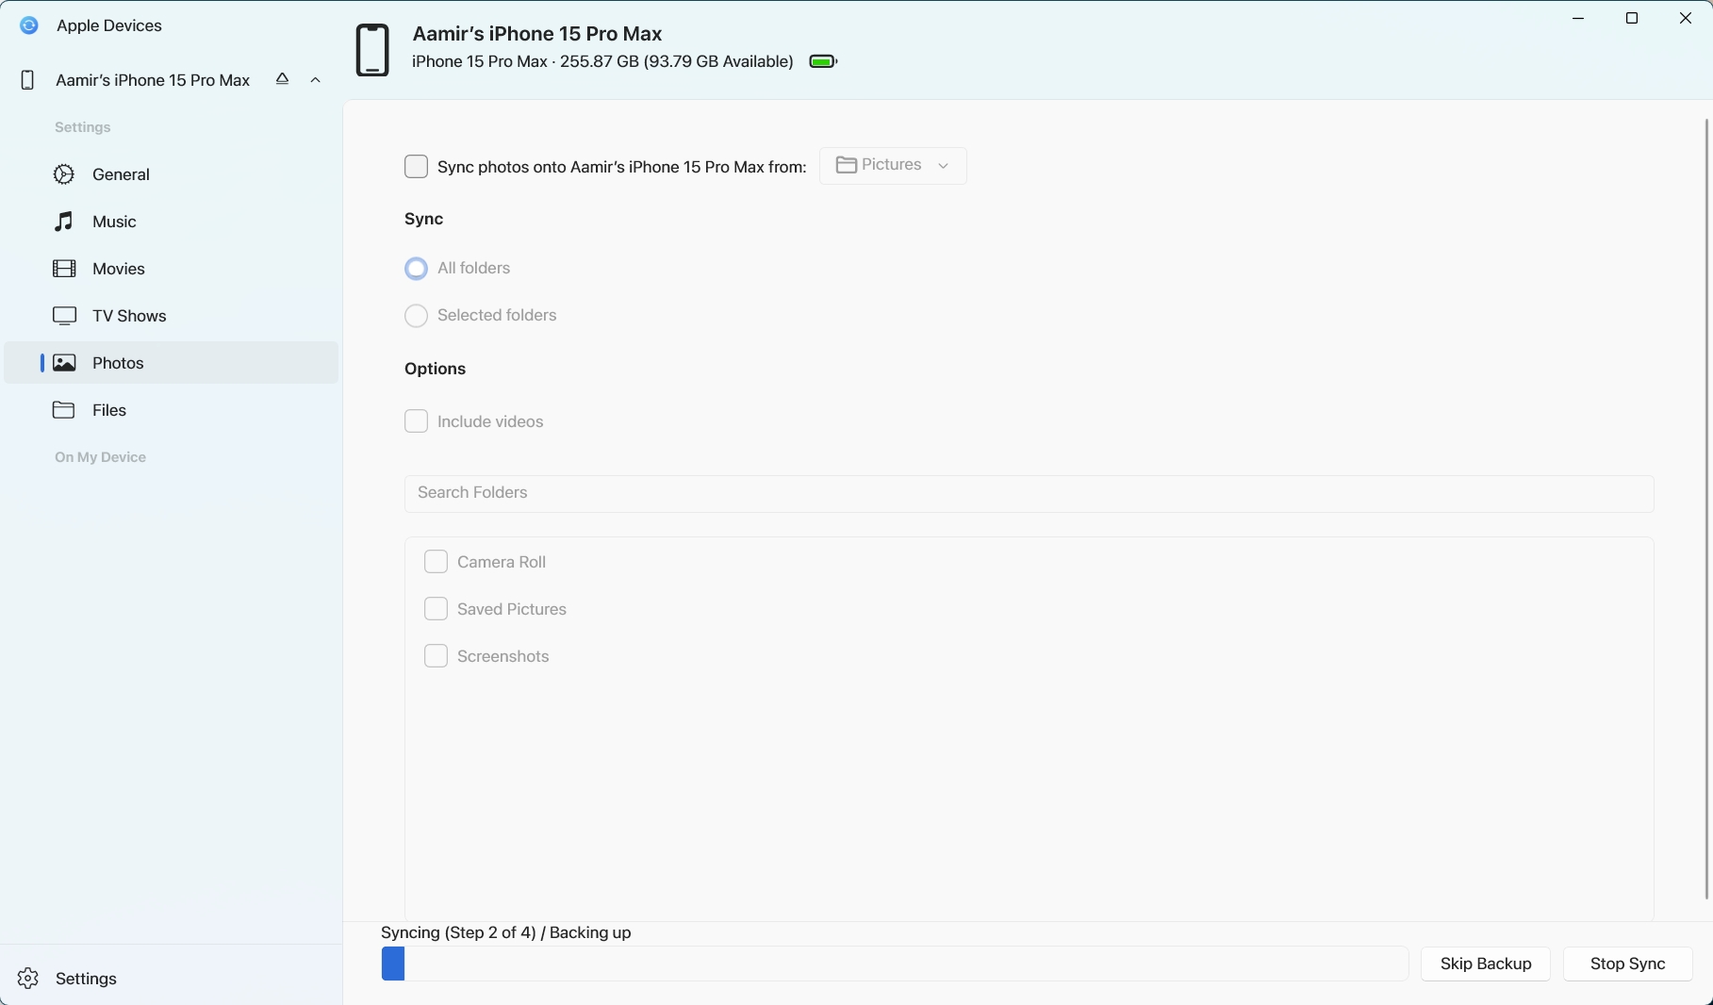Enable the Sync photos onto iPhone checkbox
The image size is (1713, 1005).
pos(416,167)
